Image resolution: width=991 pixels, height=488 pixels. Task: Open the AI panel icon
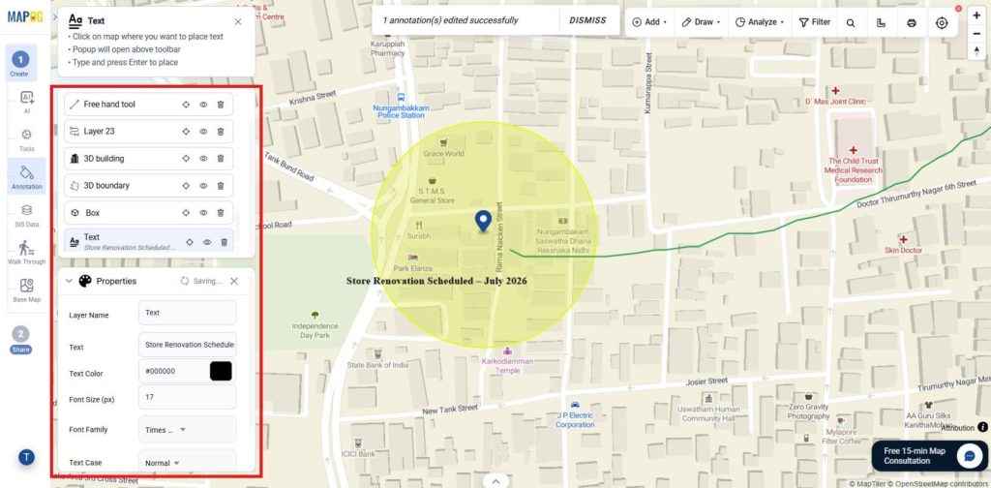[26, 101]
